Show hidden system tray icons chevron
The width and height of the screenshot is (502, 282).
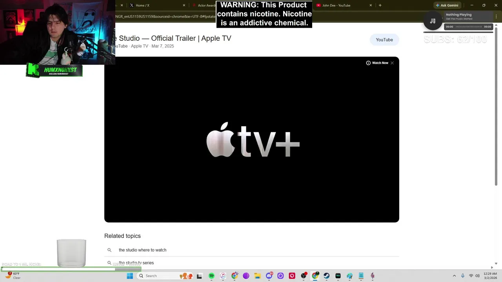point(454,276)
